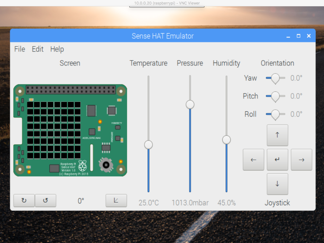Close the Sense HAT Emulator window
This screenshot has height=243, width=324.
(x=309, y=36)
